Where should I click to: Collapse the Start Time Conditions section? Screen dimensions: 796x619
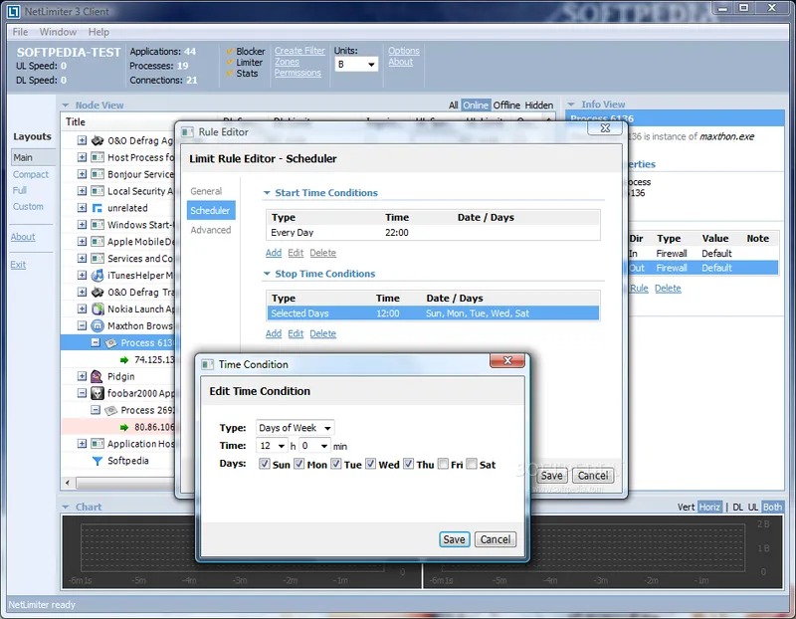click(267, 193)
